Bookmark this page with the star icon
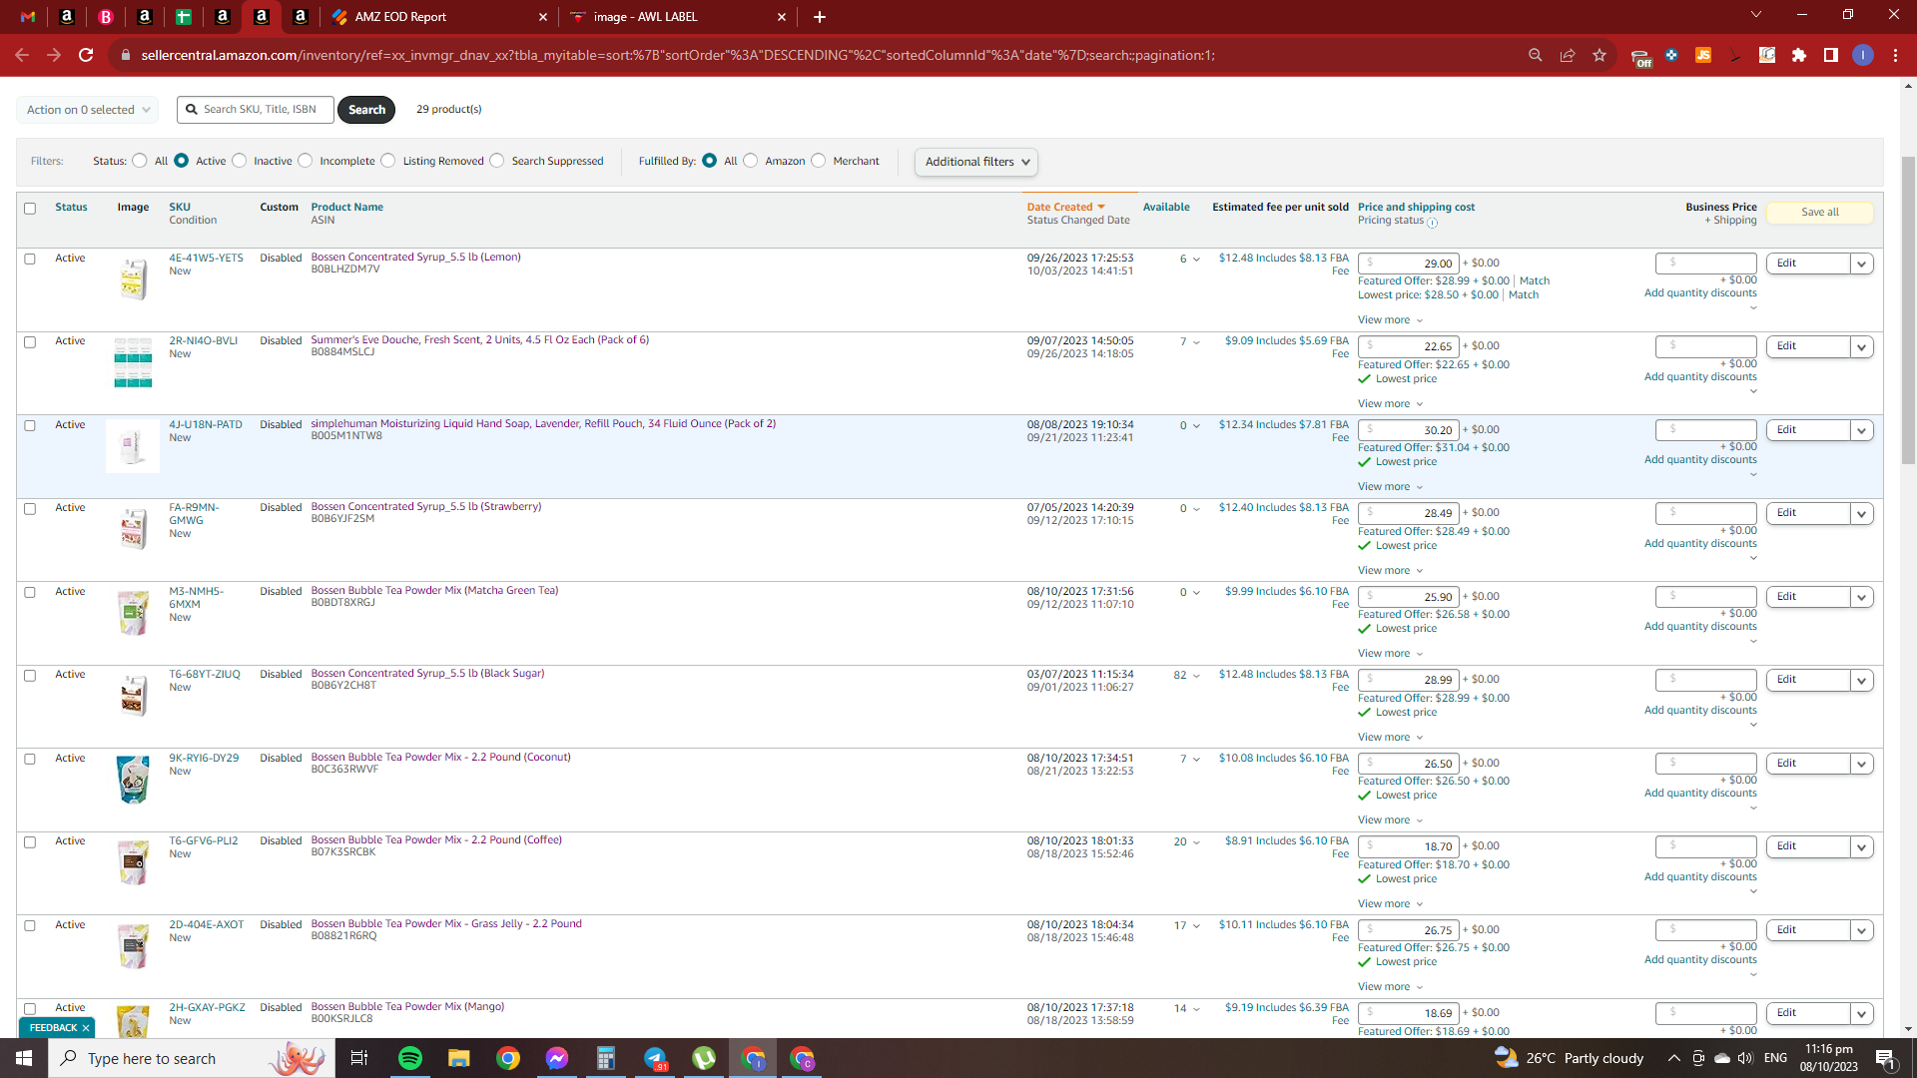Viewport: 1917px width, 1078px height. pyautogui.click(x=1599, y=55)
